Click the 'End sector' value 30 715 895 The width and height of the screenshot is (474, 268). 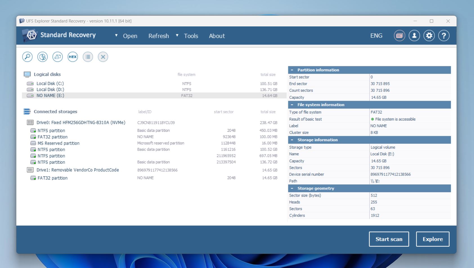380,84
